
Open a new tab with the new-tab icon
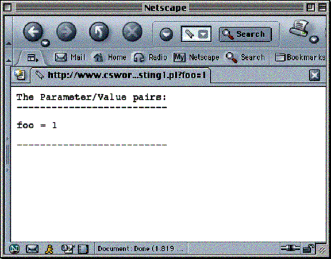(20, 75)
